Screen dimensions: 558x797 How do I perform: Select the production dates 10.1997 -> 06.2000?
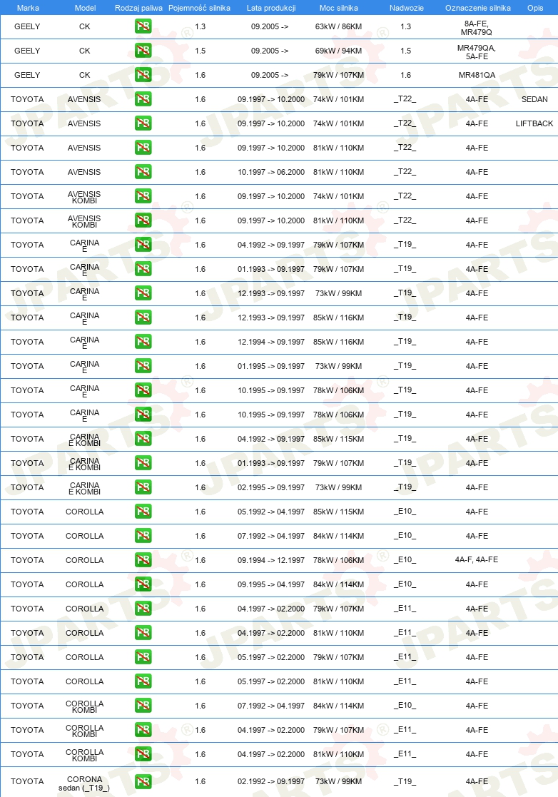271,172
